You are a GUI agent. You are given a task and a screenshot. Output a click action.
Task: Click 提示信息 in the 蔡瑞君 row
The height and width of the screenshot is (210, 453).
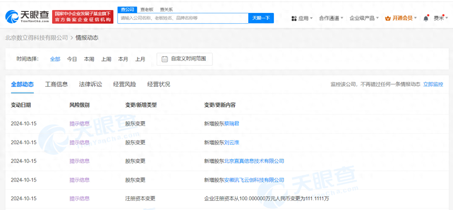80,124
